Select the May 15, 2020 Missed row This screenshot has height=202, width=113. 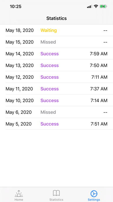pyautogui.click(x=56, y=42)
